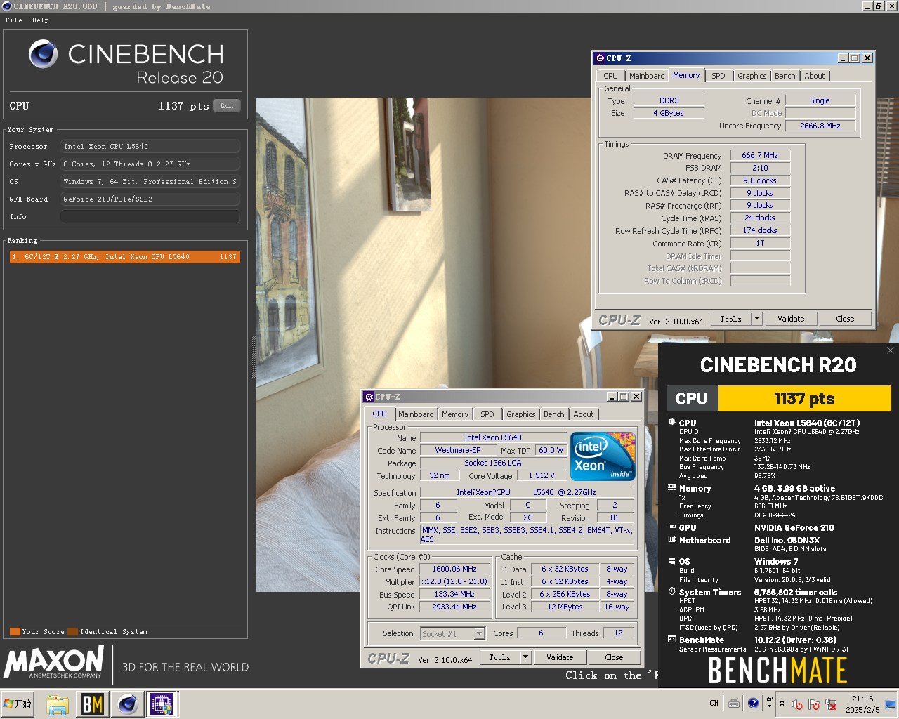899x719 pixels.
Task: Click the BenchMate System Timers clock icon
Action: click(x=671, y=592)
